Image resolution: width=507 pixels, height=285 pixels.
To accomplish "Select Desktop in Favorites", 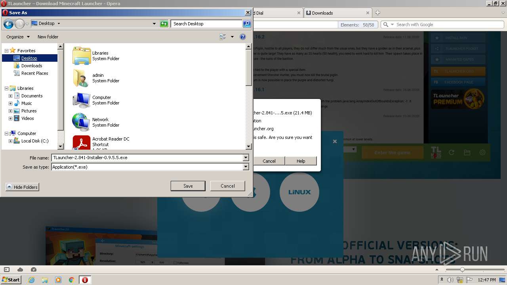I will click(x=29, y=58).
